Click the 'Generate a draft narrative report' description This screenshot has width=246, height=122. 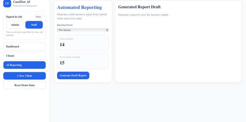click(82, 16)
